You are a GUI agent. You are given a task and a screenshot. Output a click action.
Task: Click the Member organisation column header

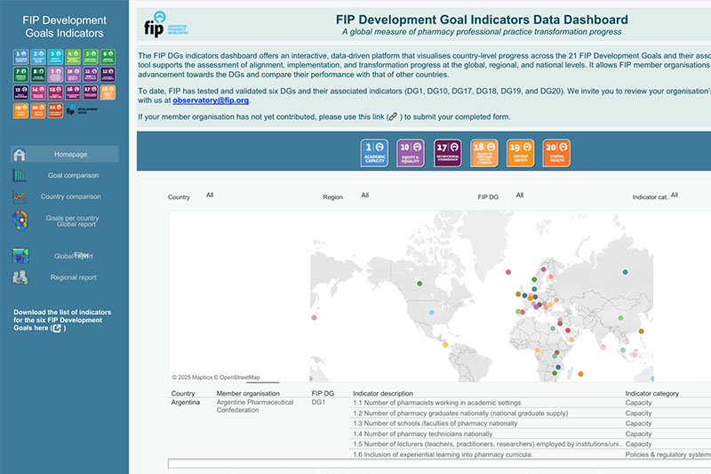coord(248,393)
